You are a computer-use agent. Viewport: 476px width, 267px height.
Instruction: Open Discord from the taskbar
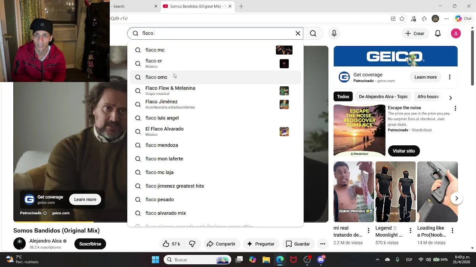(x=321, y=260)
